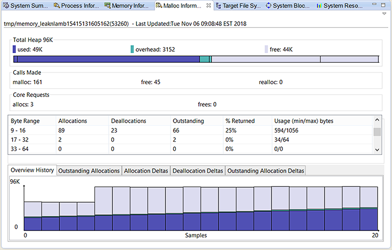Click the System Blocking Graph tab icon
The image size is (392, 250).
coord(269,6)
